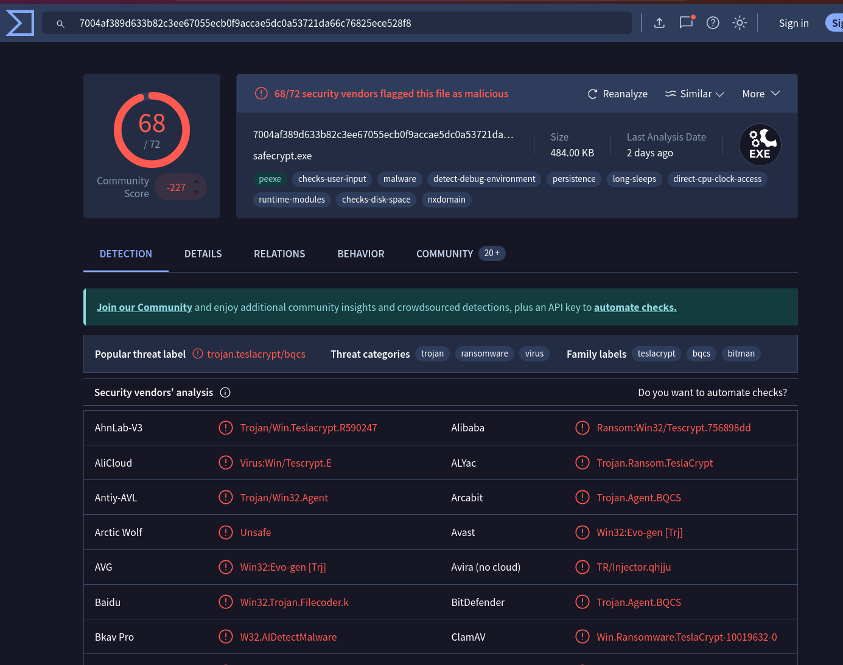Expand the Similar dropdown

tap(694, 94)
